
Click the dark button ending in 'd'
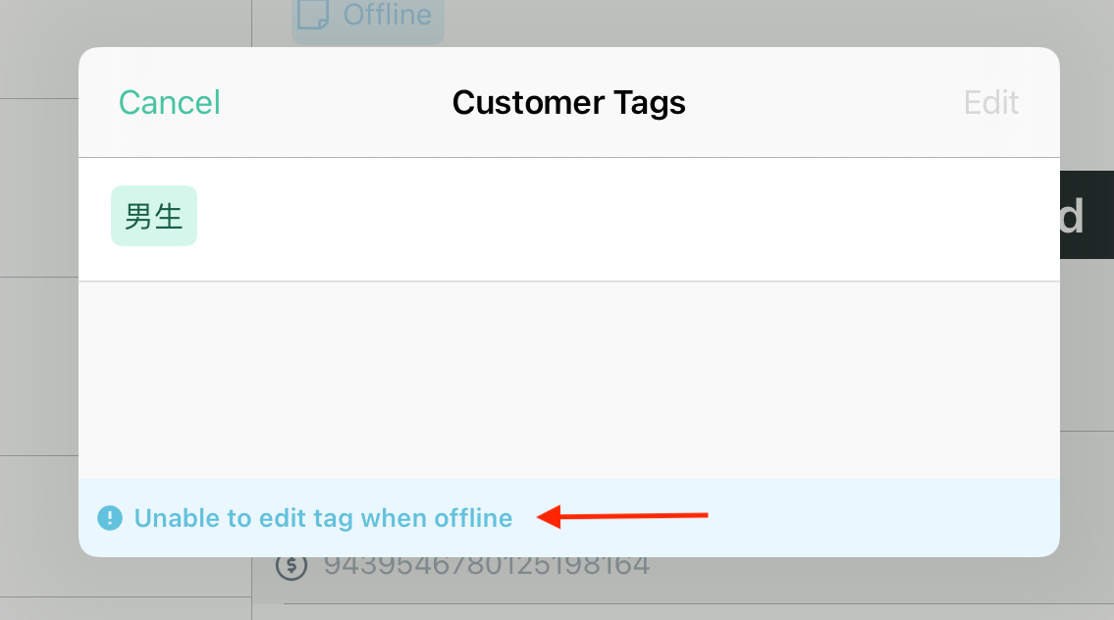point(1087,215)
